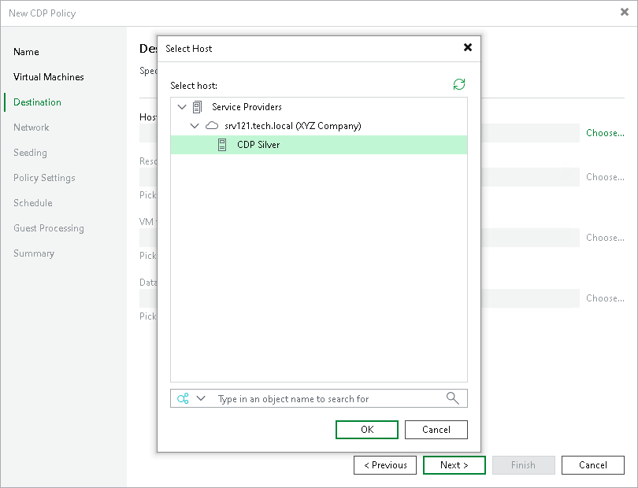Image resolution: width=638 pixels, height=488 pixels.
Task: Open the Schedule step
Action: click(32, 203)
